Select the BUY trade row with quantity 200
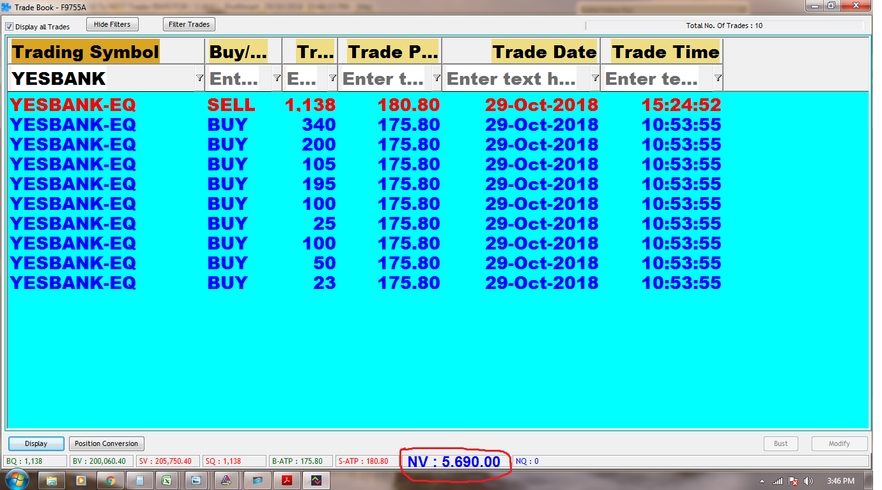 [x=366, y=144]
